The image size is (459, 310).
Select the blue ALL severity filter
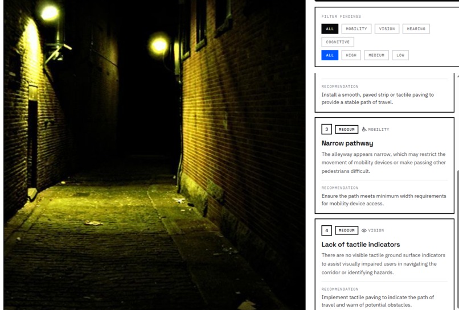[330, 55]
